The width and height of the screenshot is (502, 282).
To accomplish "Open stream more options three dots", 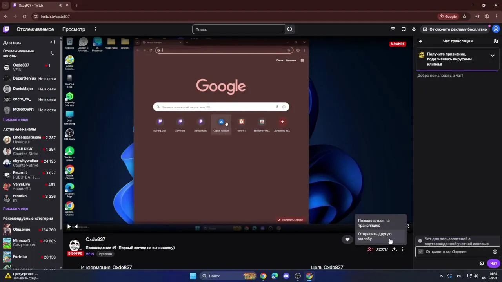I will pyautogui.click(x=402, y=249).
